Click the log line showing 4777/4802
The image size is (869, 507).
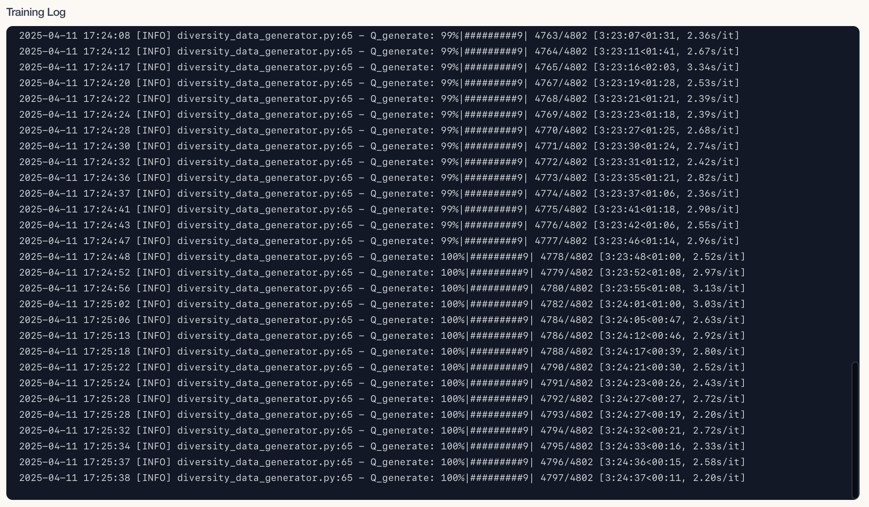tap(379, 241)
